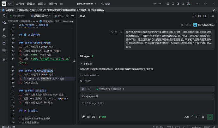Expand the 思考过程 section
The height and width of the screenshot is (128, 218).
(86, 63)
